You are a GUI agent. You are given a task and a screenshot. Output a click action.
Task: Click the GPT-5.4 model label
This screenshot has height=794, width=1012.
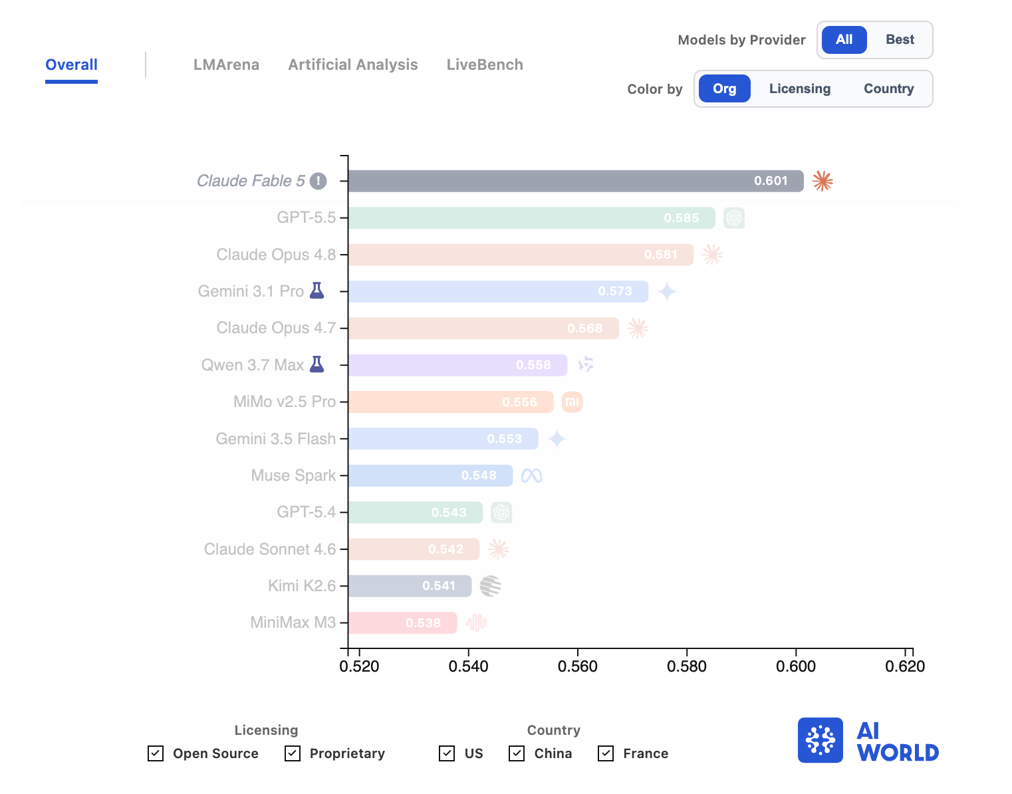point(307,512)
